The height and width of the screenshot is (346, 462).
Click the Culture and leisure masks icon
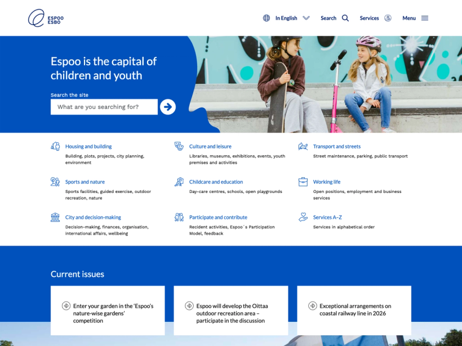point(179,146)
